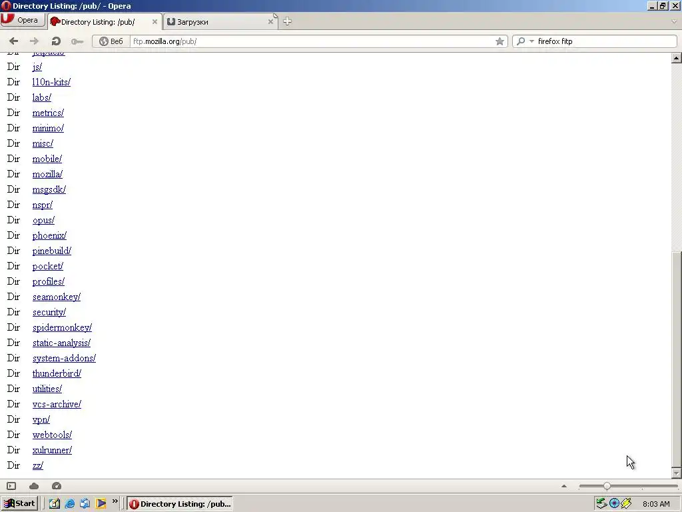Open the phoenix/ directory link
This screenshot has height=512, width=682.
tap(49, 235)
